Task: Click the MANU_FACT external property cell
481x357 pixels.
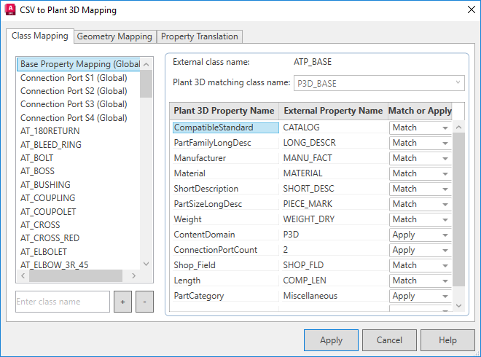Action: (x=335, y=158)
